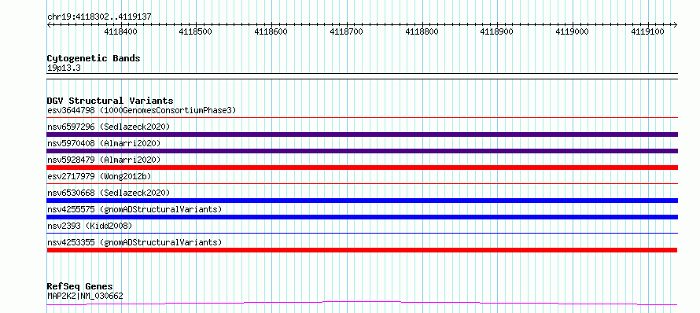
Task: Select the magenta MAP2K2 gene track line
Action: (x=362, y=304)
